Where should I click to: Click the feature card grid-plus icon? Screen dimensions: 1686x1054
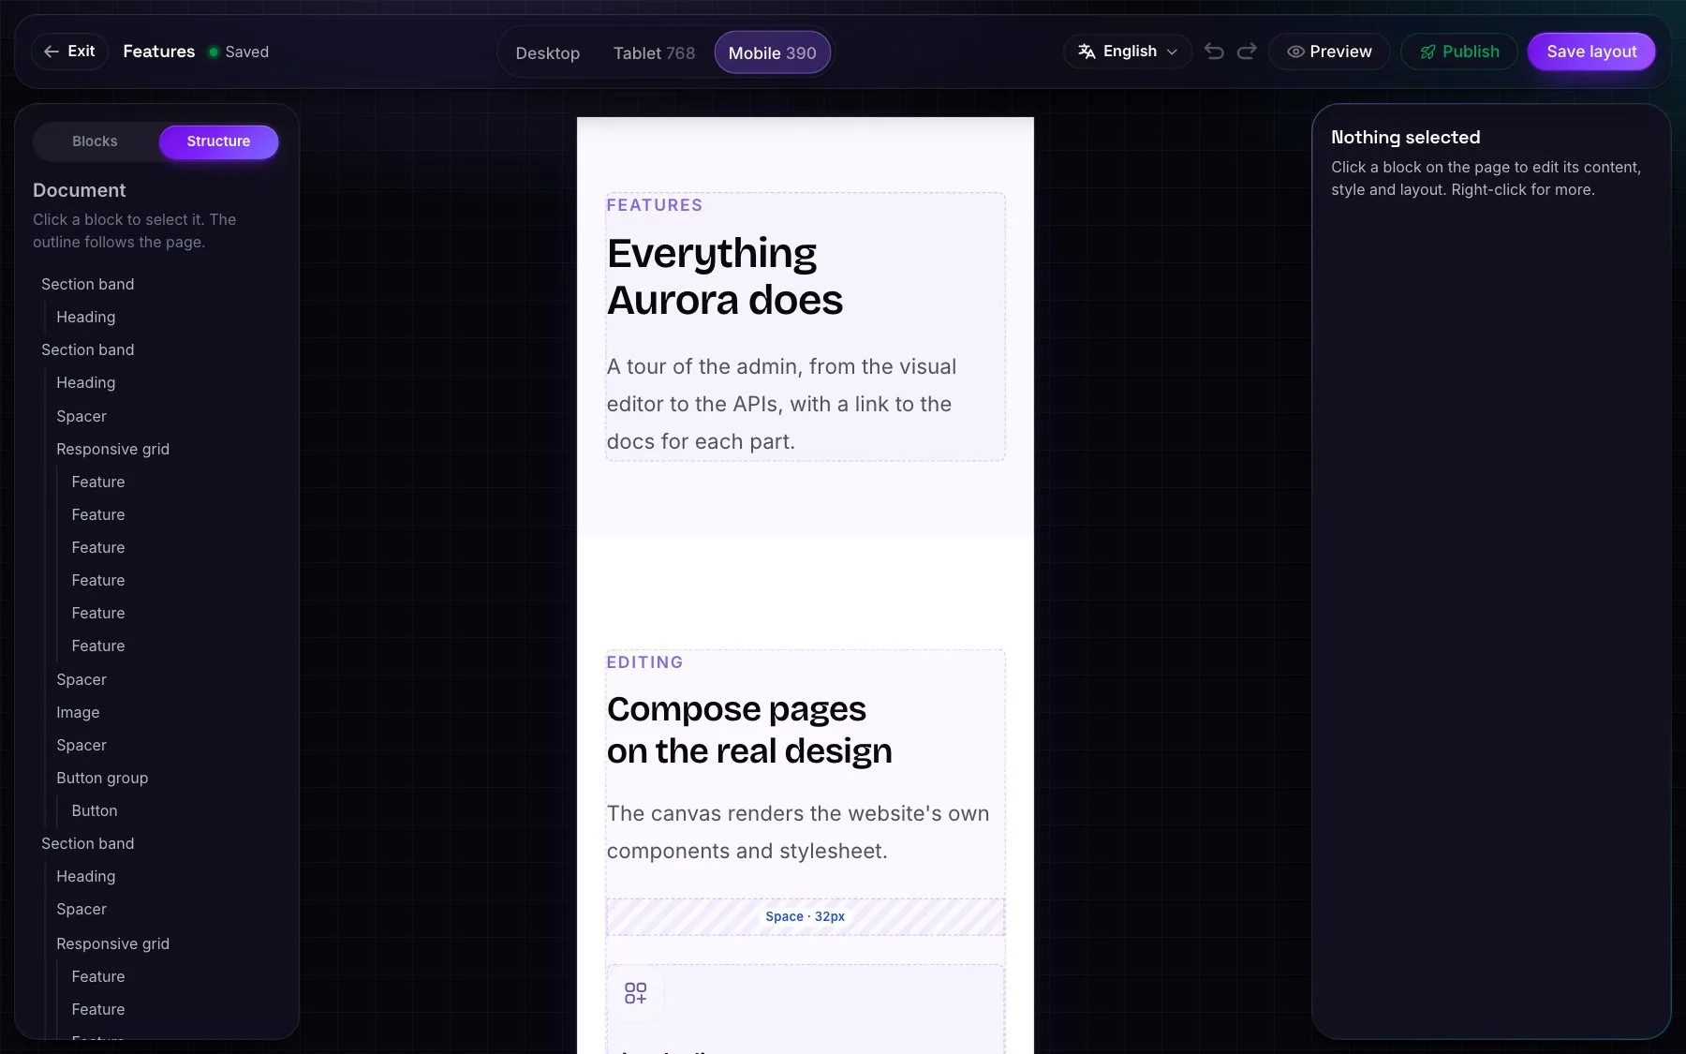(635, 993)
